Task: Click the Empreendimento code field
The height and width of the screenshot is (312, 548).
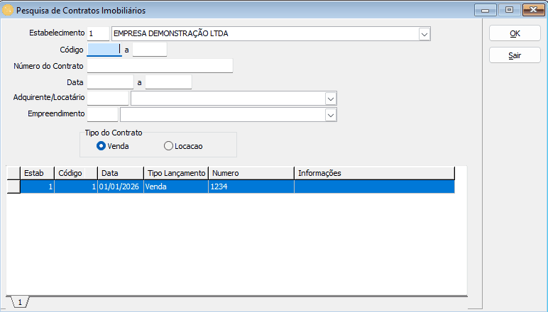Action: click(102, 115)
